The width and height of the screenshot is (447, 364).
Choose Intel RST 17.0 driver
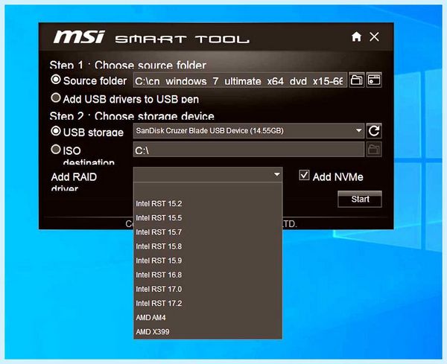pos(208,289)
